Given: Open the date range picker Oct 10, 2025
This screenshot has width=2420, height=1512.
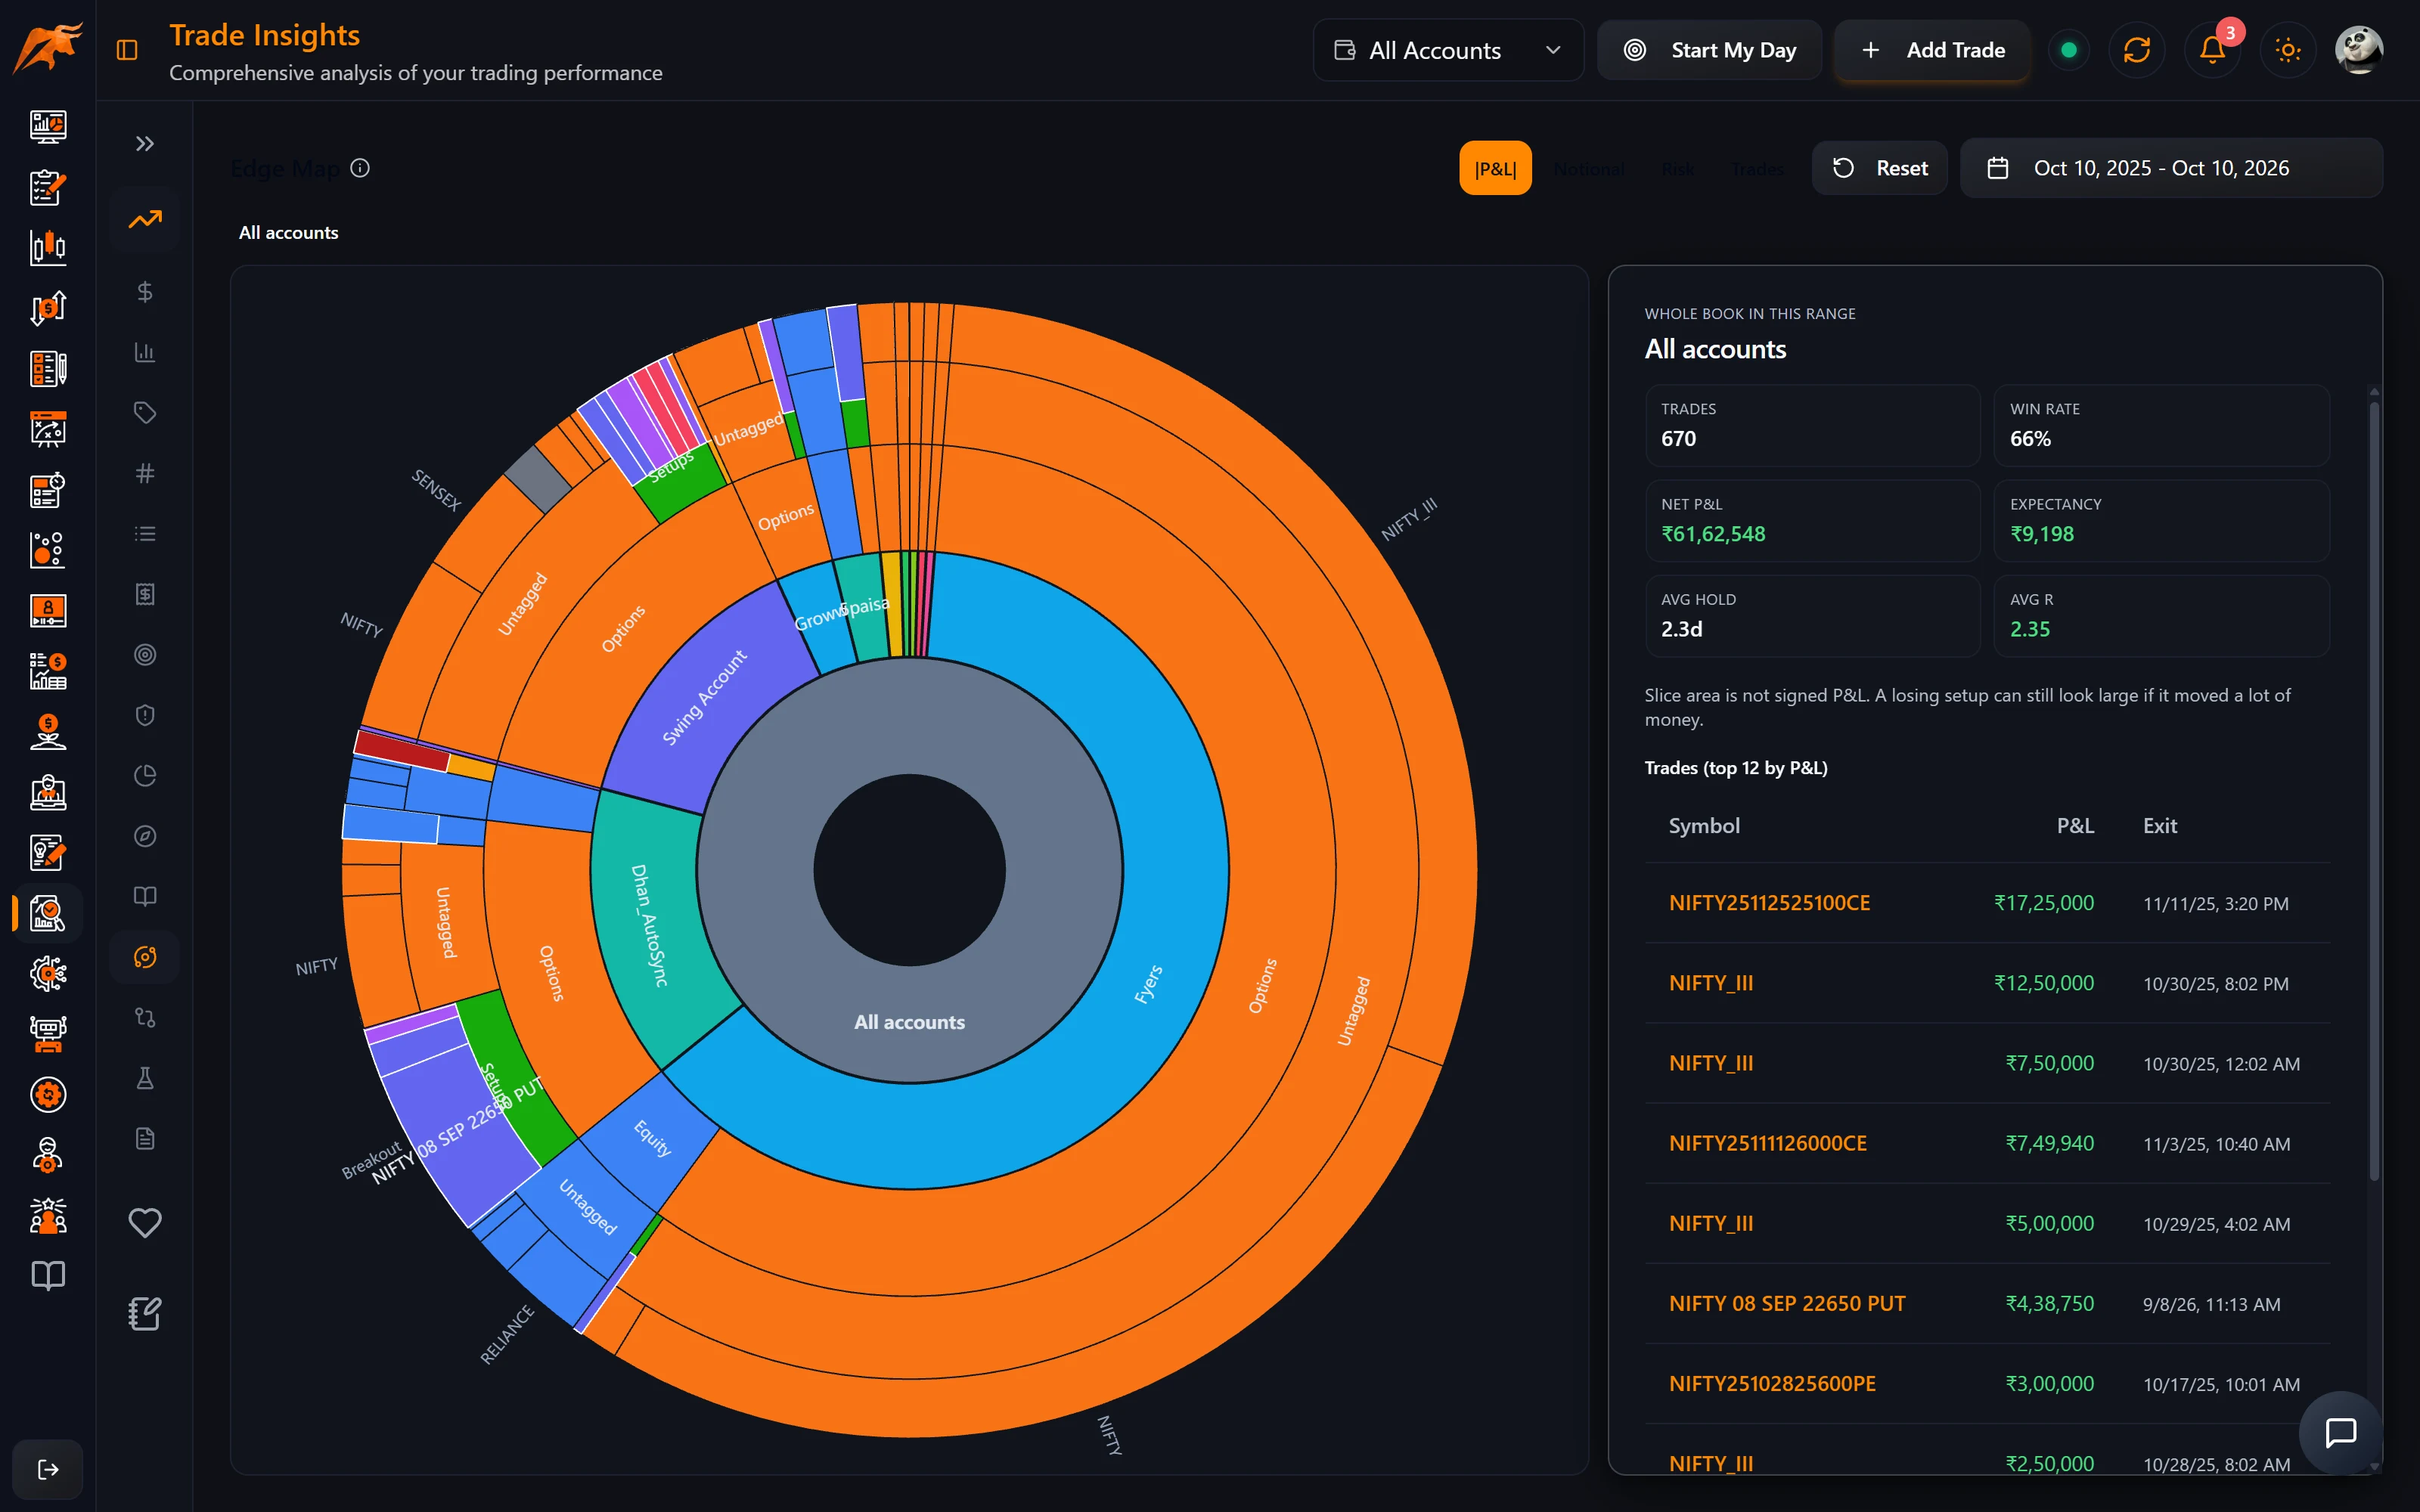Looking at the screenshot, I should 2171,168.
